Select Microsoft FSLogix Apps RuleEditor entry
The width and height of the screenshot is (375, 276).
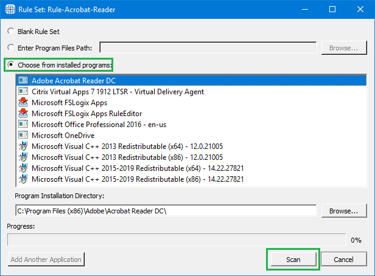(x=191, y=114)
